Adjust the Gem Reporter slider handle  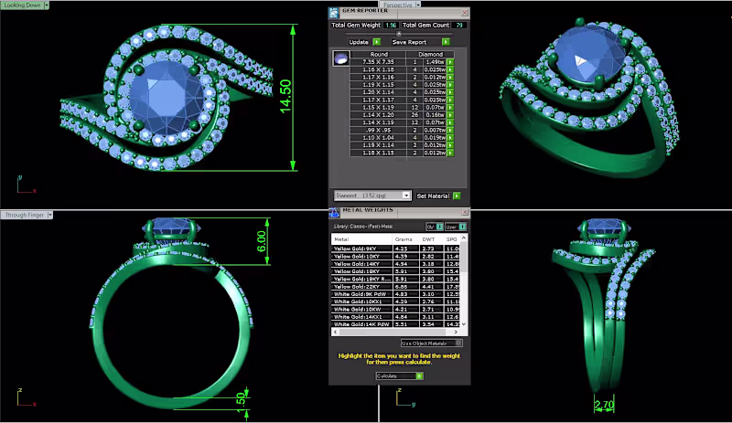pyautogui.click(x=399, y=34)
